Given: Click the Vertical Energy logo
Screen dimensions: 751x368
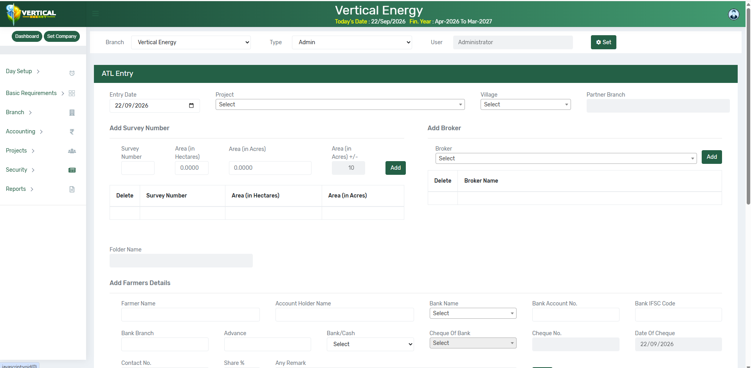Looking at the screenshot, I should (31, 14).
